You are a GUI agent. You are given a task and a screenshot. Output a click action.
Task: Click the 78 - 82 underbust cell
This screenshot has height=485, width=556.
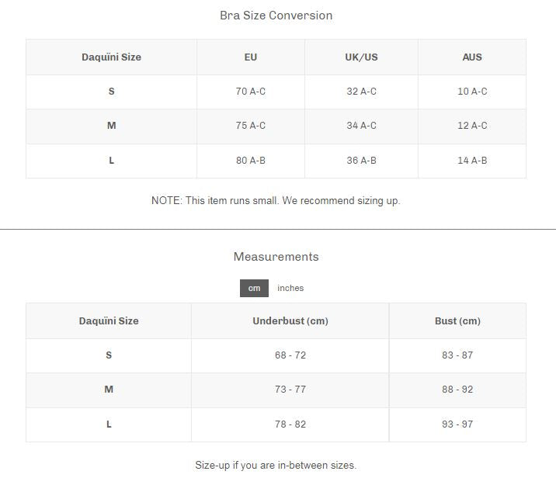pyautogui.click(x=290, y=424)
